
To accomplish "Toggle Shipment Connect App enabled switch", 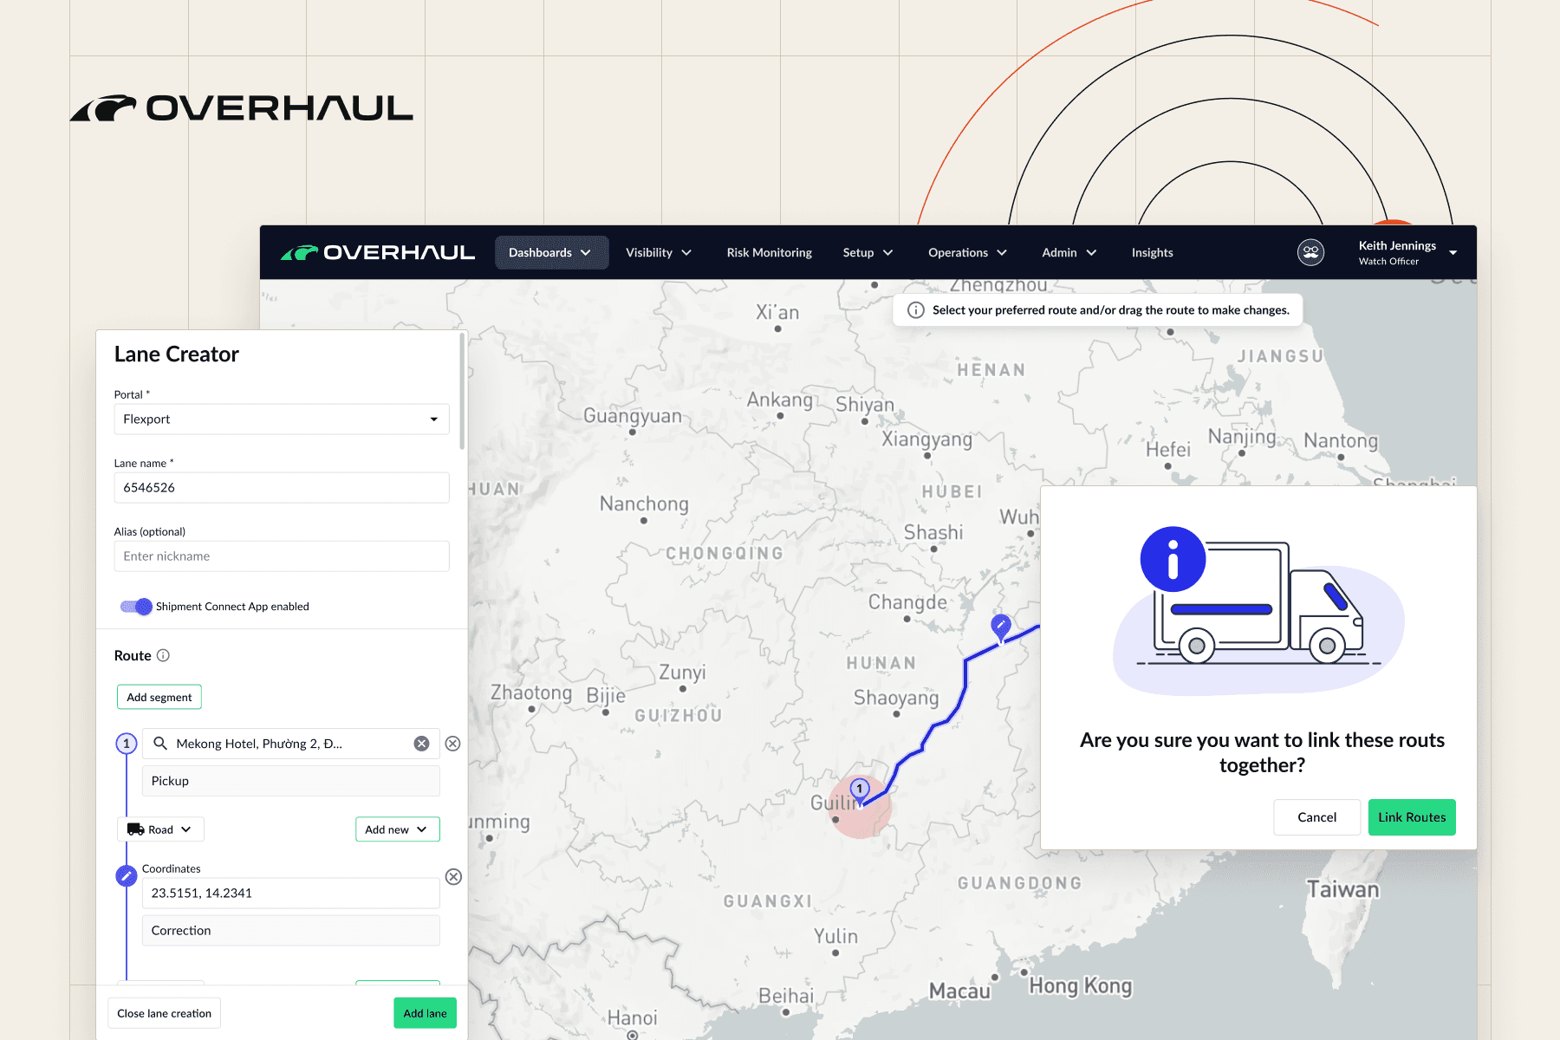I will (137, 607).
